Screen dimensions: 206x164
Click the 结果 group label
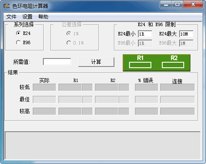(x=13, y=72)
